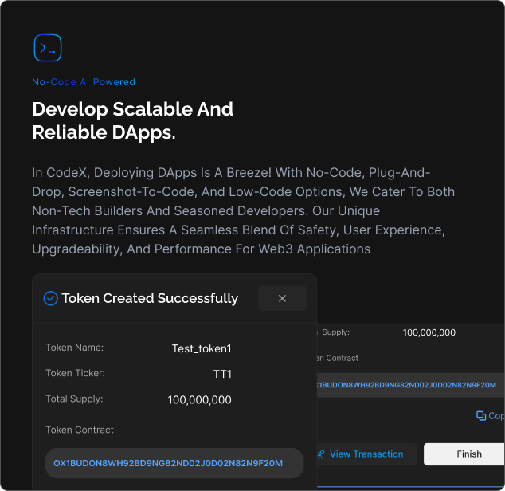Viewport: 505px width, 491px height.
Task: Click the 100,000,000 supply in front dialog
Action: pos(199,400)
